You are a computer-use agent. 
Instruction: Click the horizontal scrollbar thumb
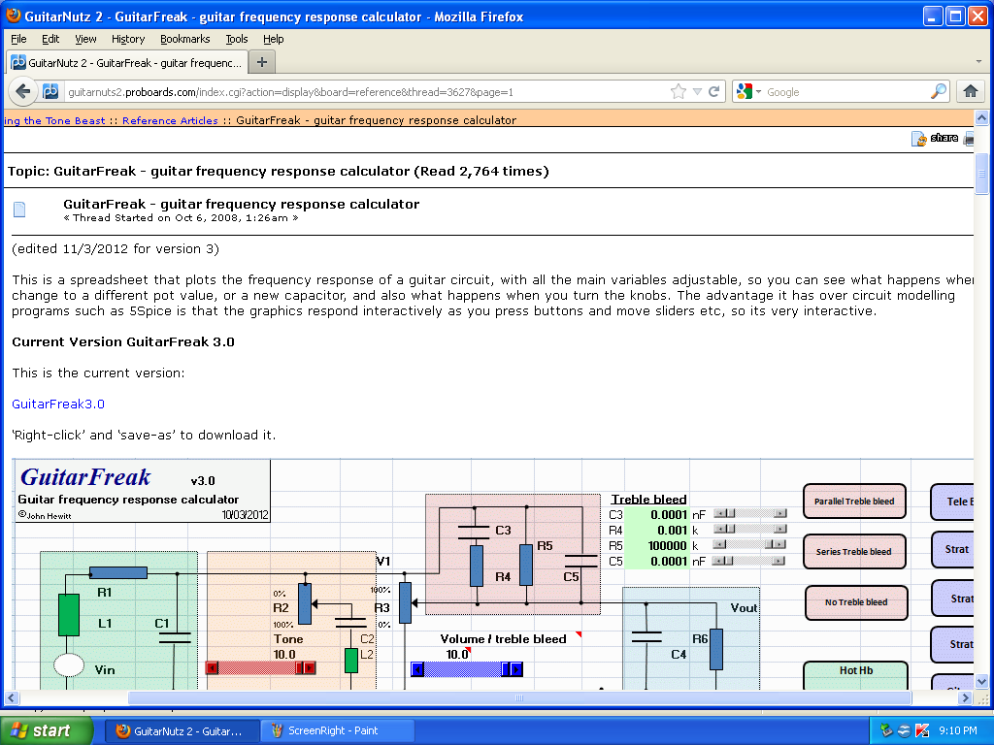click(520, 698)
